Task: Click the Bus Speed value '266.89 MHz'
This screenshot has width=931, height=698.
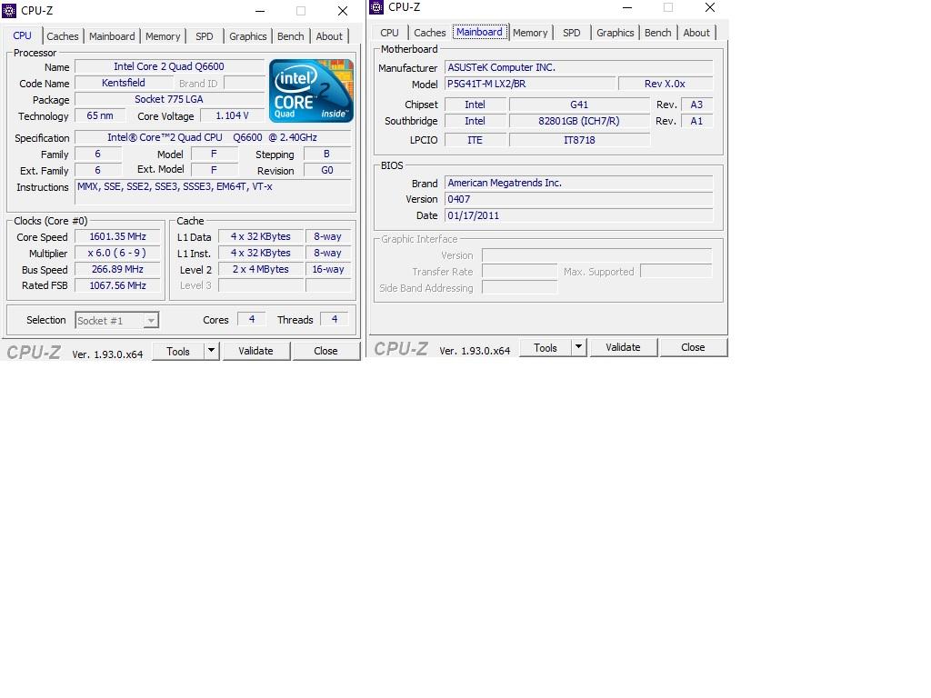Action: (117, 269)
